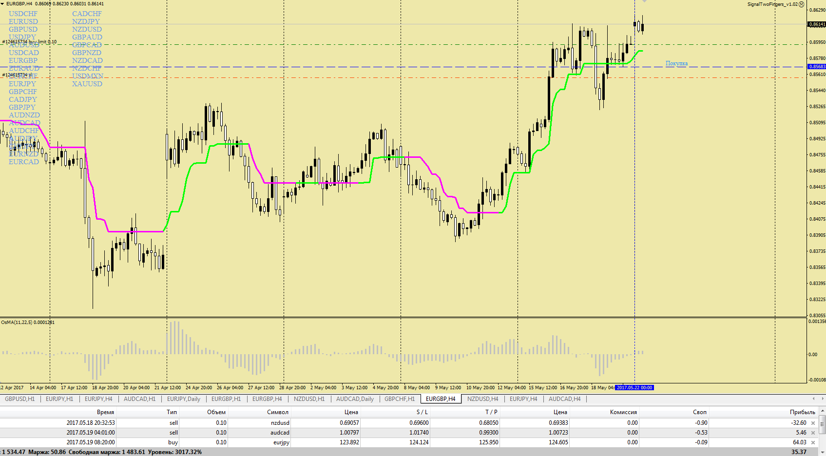
Task: Click the left arrow of chart tab bar
Action: click(813, 399)
